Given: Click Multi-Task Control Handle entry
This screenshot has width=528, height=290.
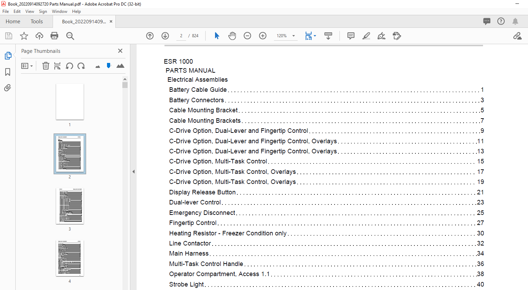Looking at the screenshot, I should (326, 264).
